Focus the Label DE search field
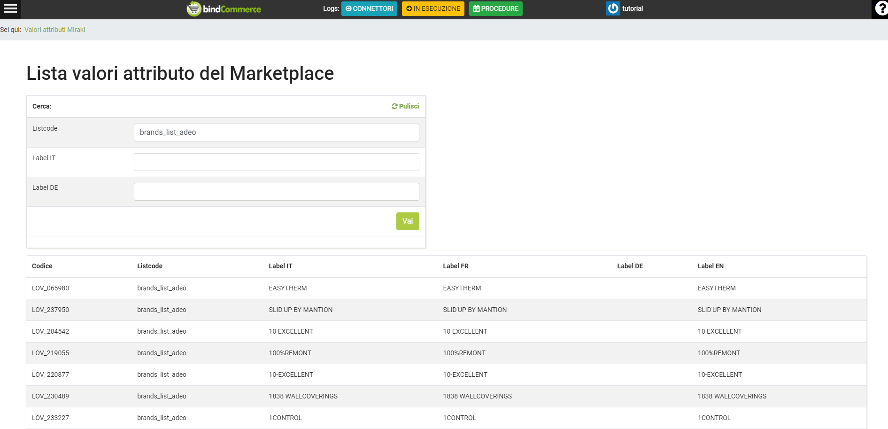 tap(276, 192)
